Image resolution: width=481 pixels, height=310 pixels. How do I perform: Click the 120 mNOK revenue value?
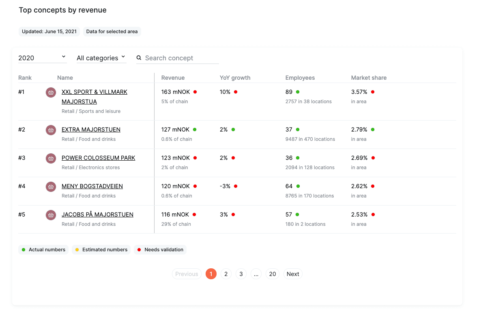tap(176, 186)
